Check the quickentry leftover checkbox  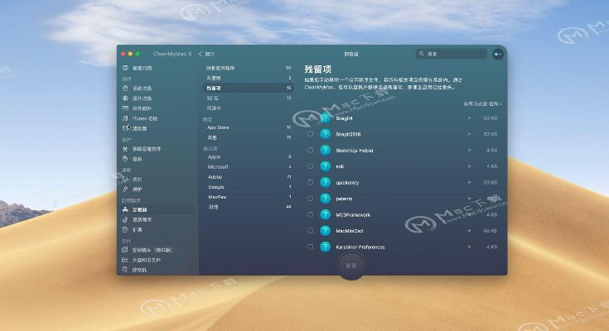(310, 182)
